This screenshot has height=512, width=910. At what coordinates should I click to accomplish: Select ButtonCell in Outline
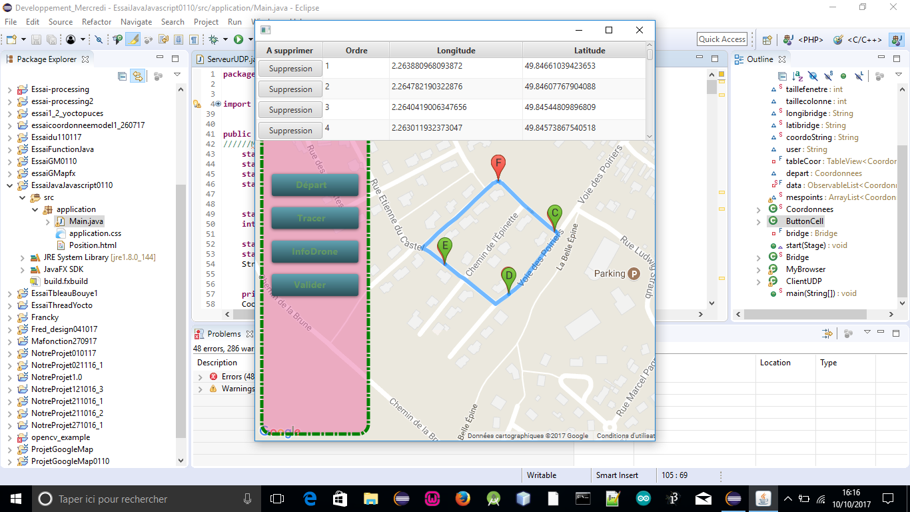click(804, 221)
